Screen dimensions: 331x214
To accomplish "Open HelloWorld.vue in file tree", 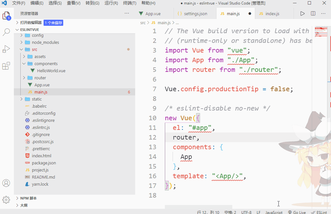I will [x=51, y=71].
